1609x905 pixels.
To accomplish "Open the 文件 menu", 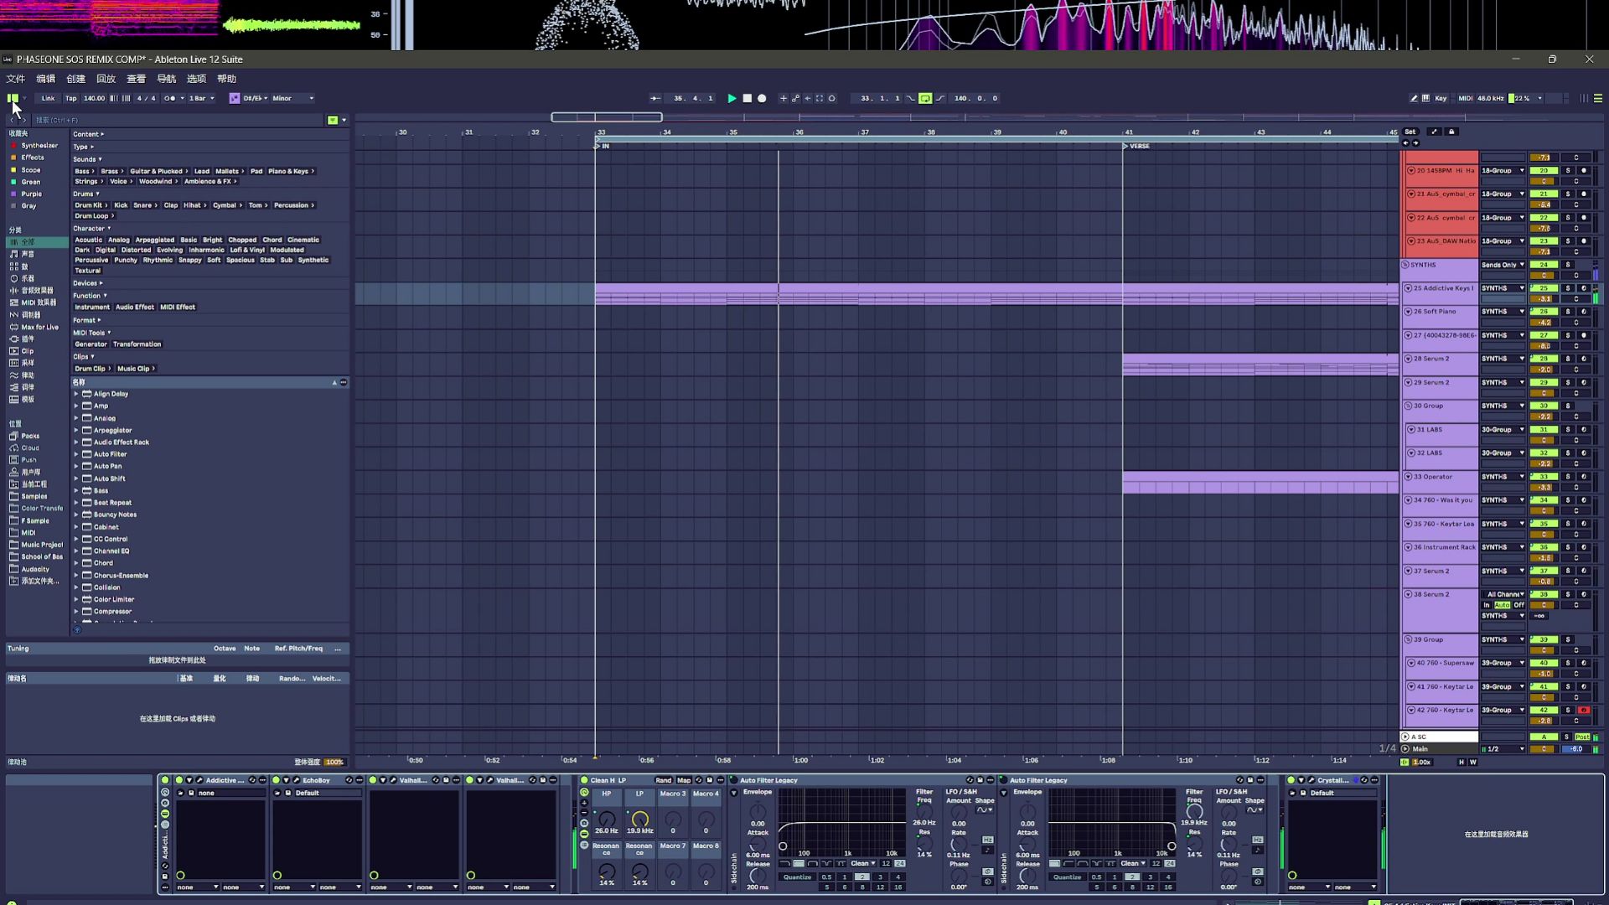I will (16, 79).
